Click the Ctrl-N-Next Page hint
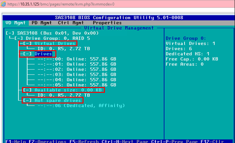 click(x=125, y=141)
